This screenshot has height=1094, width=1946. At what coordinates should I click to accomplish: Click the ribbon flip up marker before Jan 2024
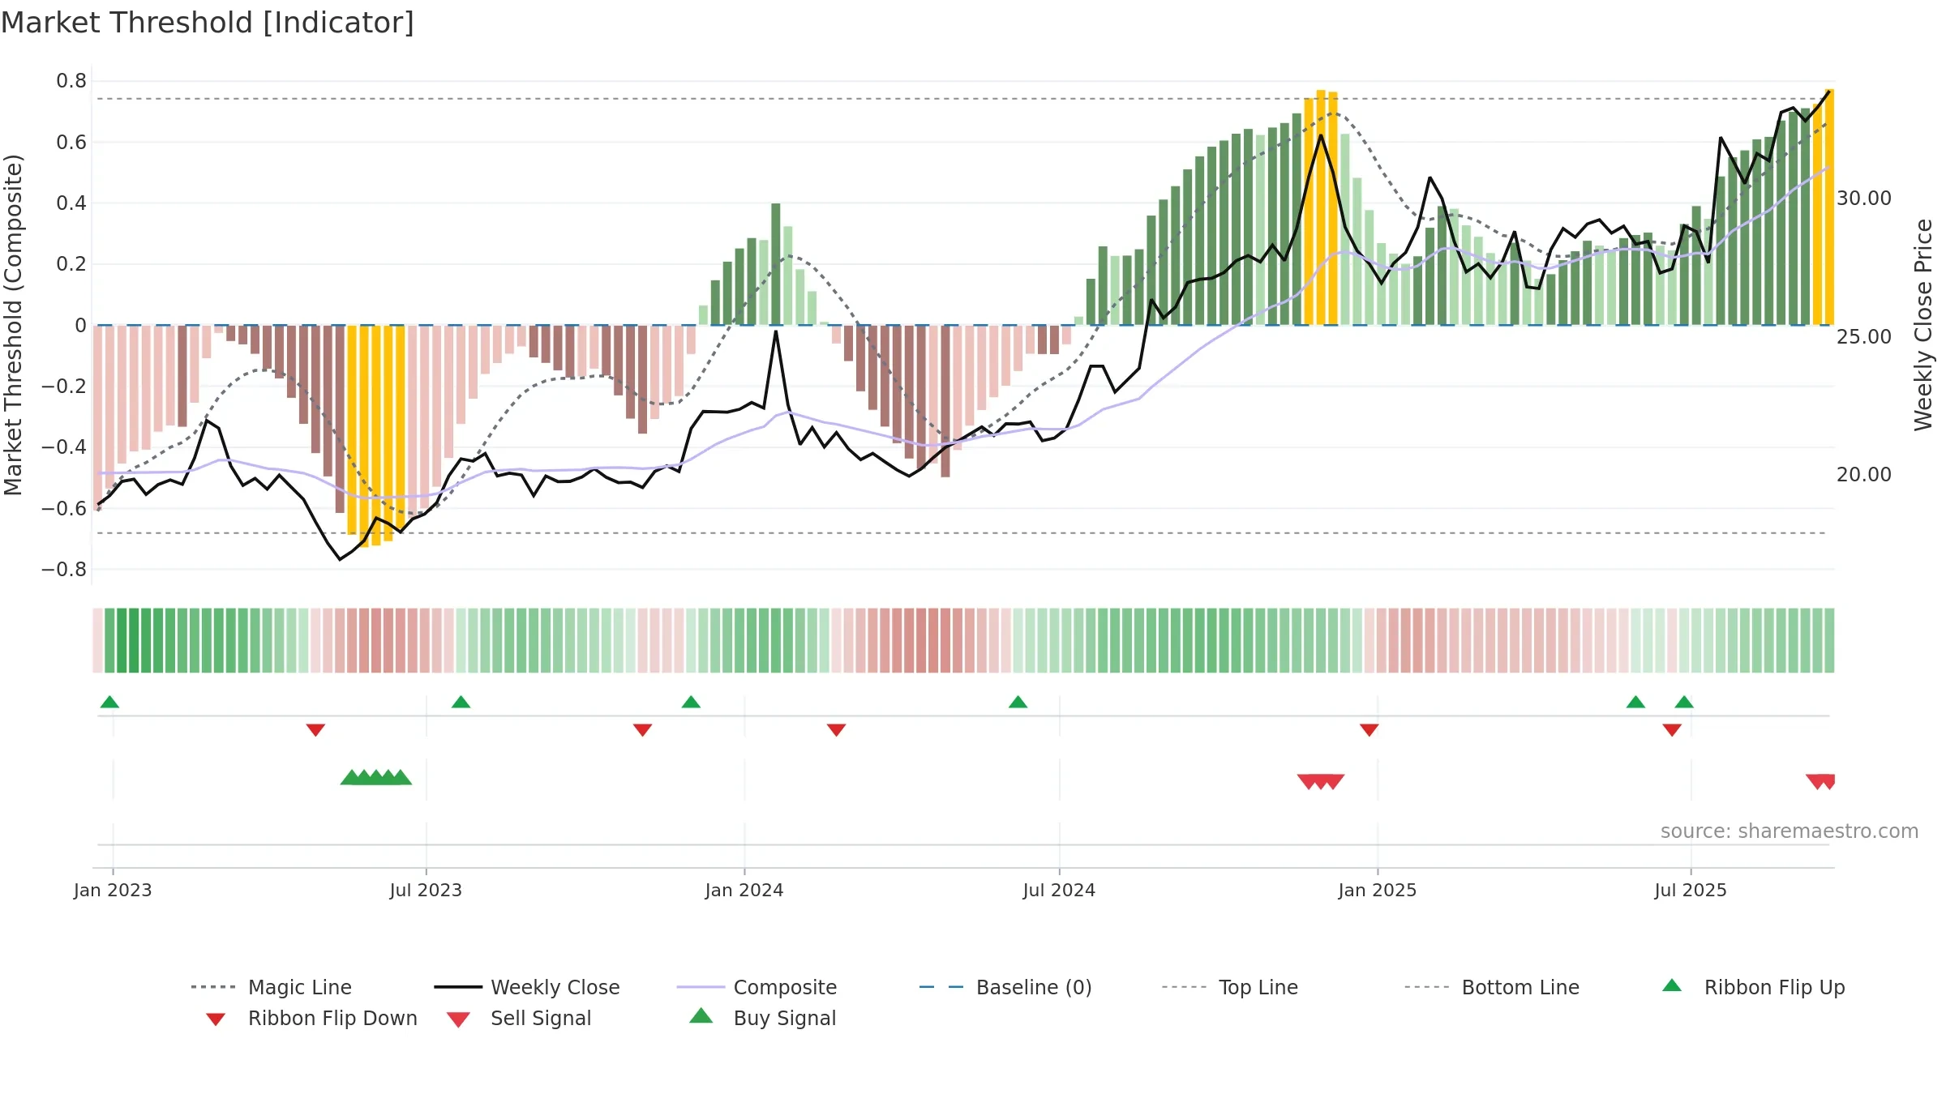click(x=691, y=702)
